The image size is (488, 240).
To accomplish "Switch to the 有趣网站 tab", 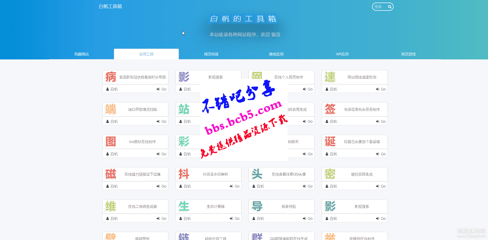I will [x=82, y=54].
